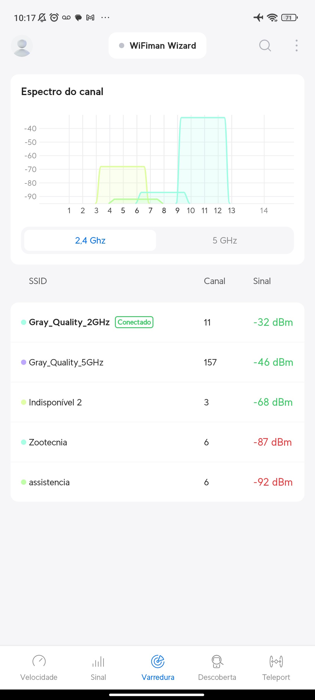Tap the Descoberta device search icon

(217, 661)
